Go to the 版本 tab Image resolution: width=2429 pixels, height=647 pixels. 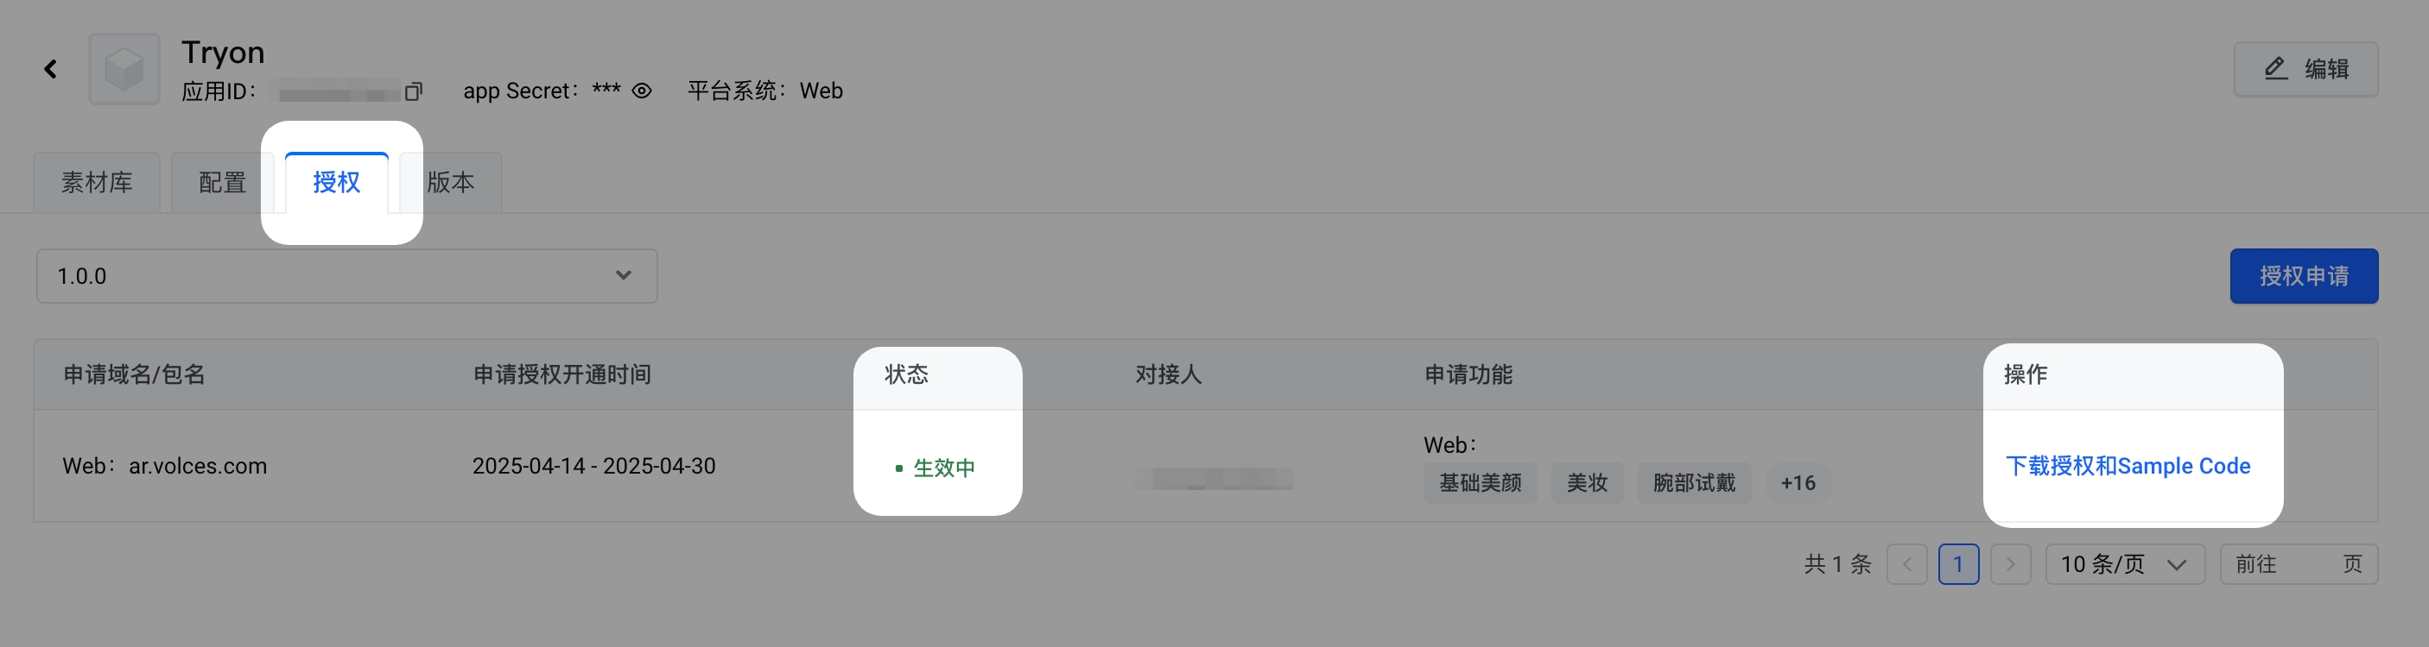pyautogui.click(x=451, y=182)
